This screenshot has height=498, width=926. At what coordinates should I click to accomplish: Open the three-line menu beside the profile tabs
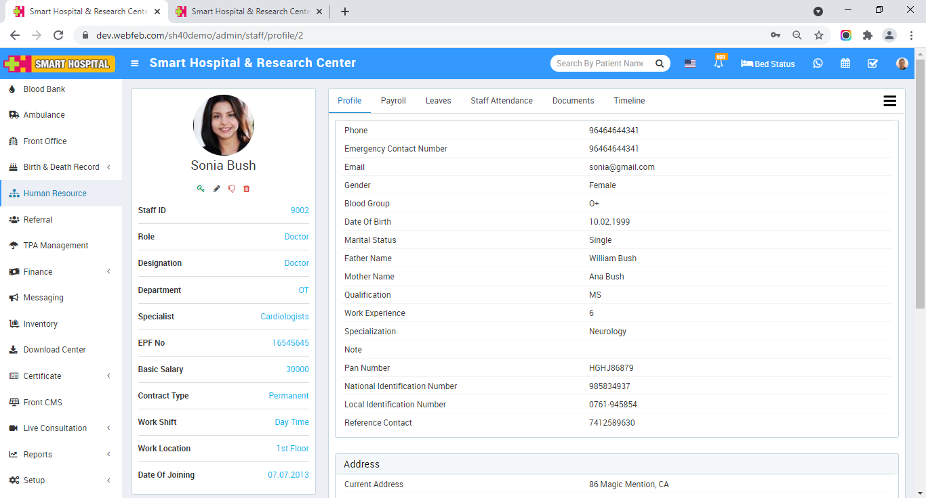[x=889, y=101]
